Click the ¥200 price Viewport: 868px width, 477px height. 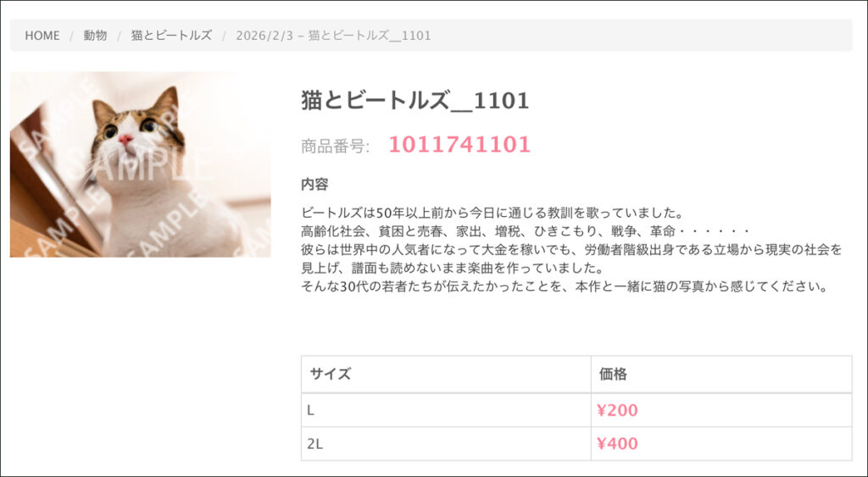pos(617,410)
